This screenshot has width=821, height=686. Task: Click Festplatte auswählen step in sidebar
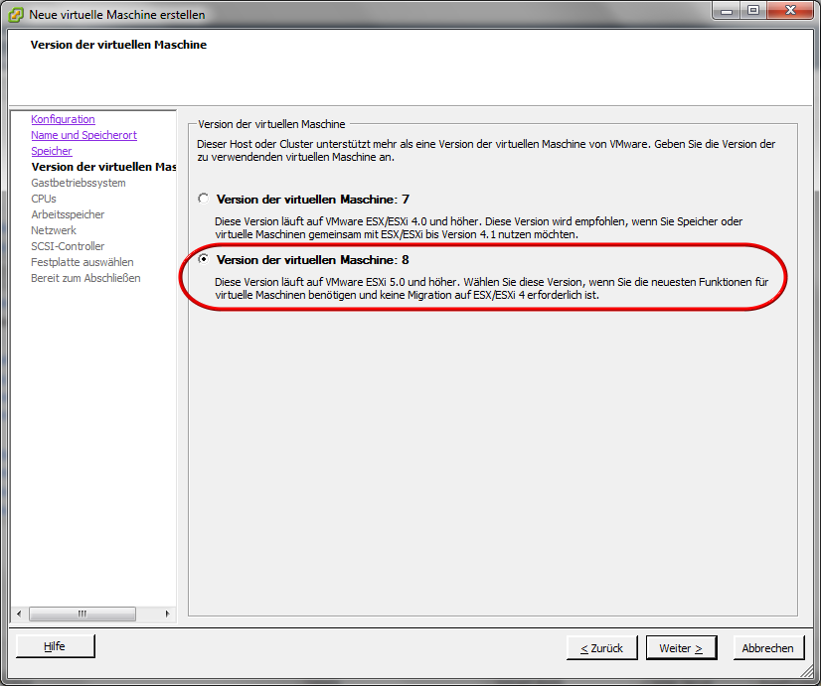(x=82, y=262)
